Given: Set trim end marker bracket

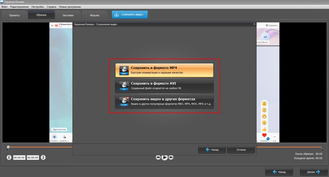Looking at the screenshot, I should point(43,157).
